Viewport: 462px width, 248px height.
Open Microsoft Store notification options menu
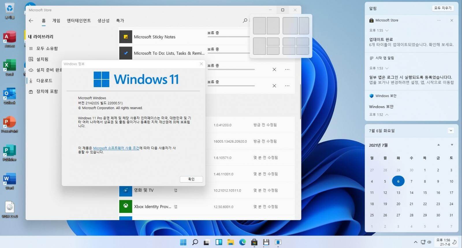point(439,20)
